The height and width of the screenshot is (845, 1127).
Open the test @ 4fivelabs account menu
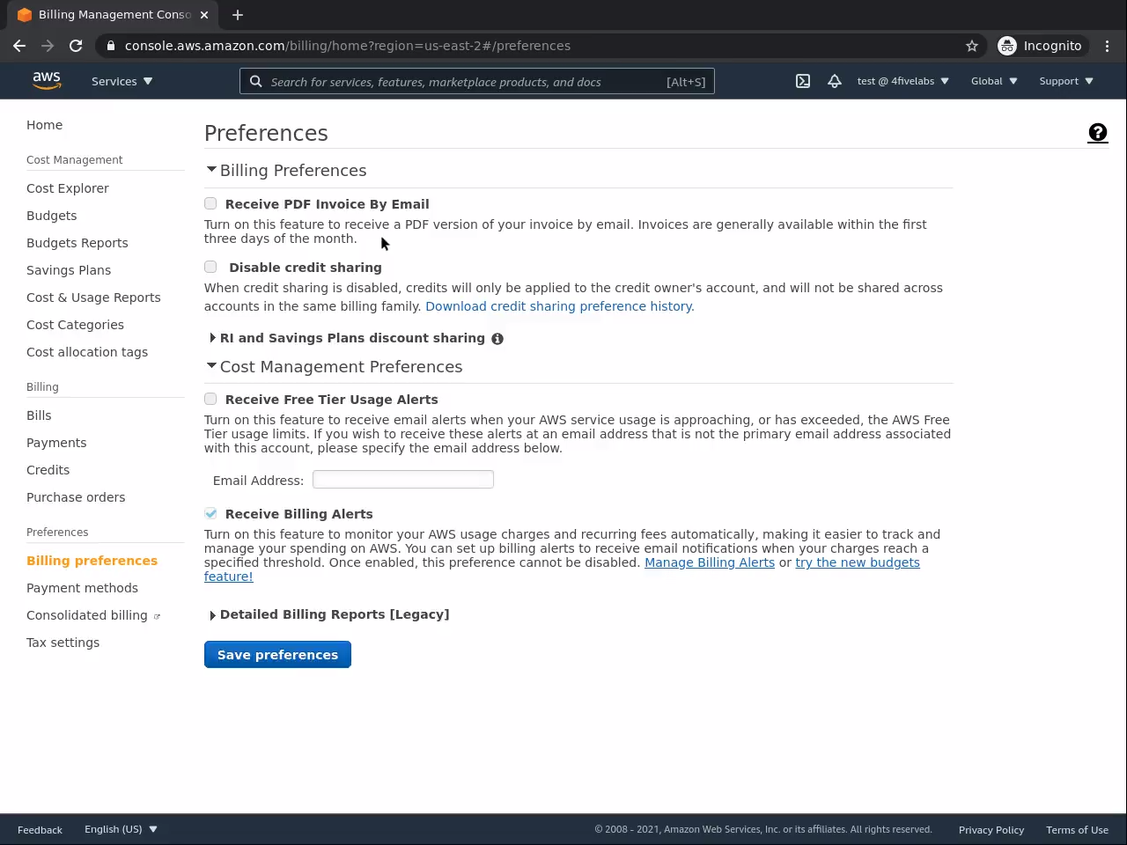tap(903, 81)
